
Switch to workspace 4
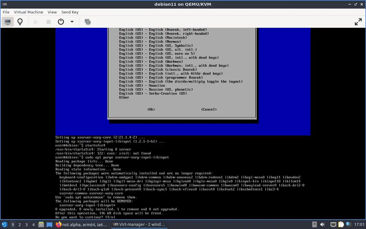(x=33, y=225)
